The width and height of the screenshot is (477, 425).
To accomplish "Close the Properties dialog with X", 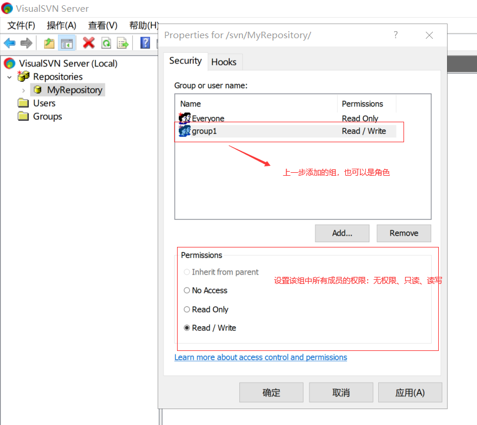I will [429, 35].
